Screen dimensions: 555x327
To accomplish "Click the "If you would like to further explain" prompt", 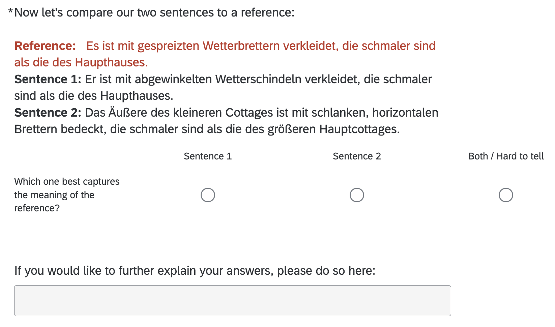I will pos(195,271).
